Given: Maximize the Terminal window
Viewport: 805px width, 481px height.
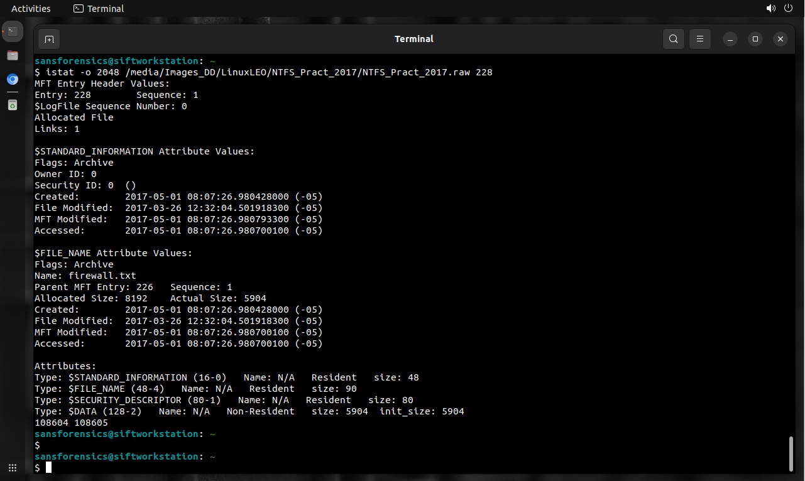Looking at the screenshot, I should point(755,39).
